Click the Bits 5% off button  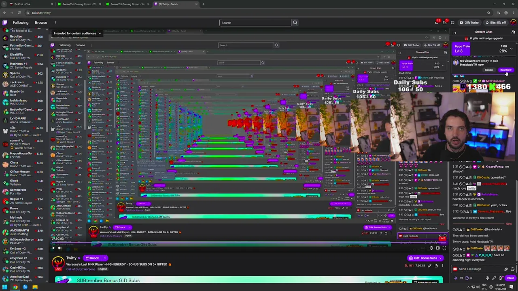coord(495,23)
